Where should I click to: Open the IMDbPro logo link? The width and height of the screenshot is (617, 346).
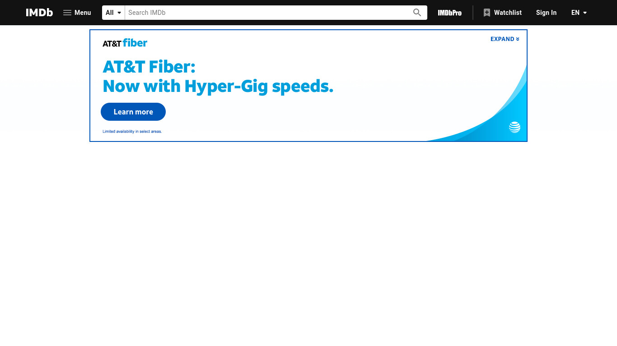coord(450,13)
